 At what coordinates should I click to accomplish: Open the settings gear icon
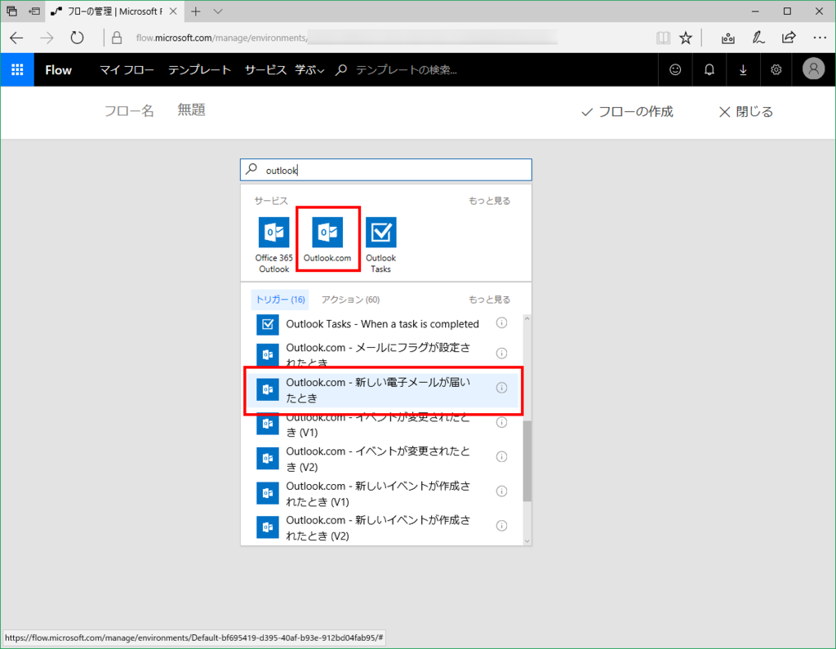[776, 70]
